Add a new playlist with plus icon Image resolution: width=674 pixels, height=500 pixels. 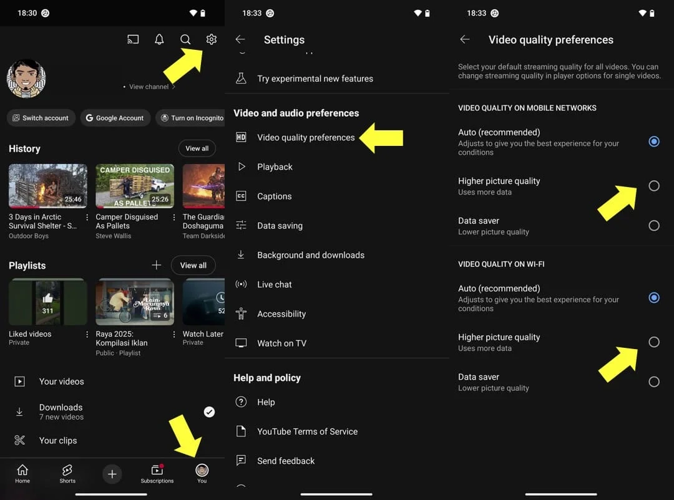157,265
